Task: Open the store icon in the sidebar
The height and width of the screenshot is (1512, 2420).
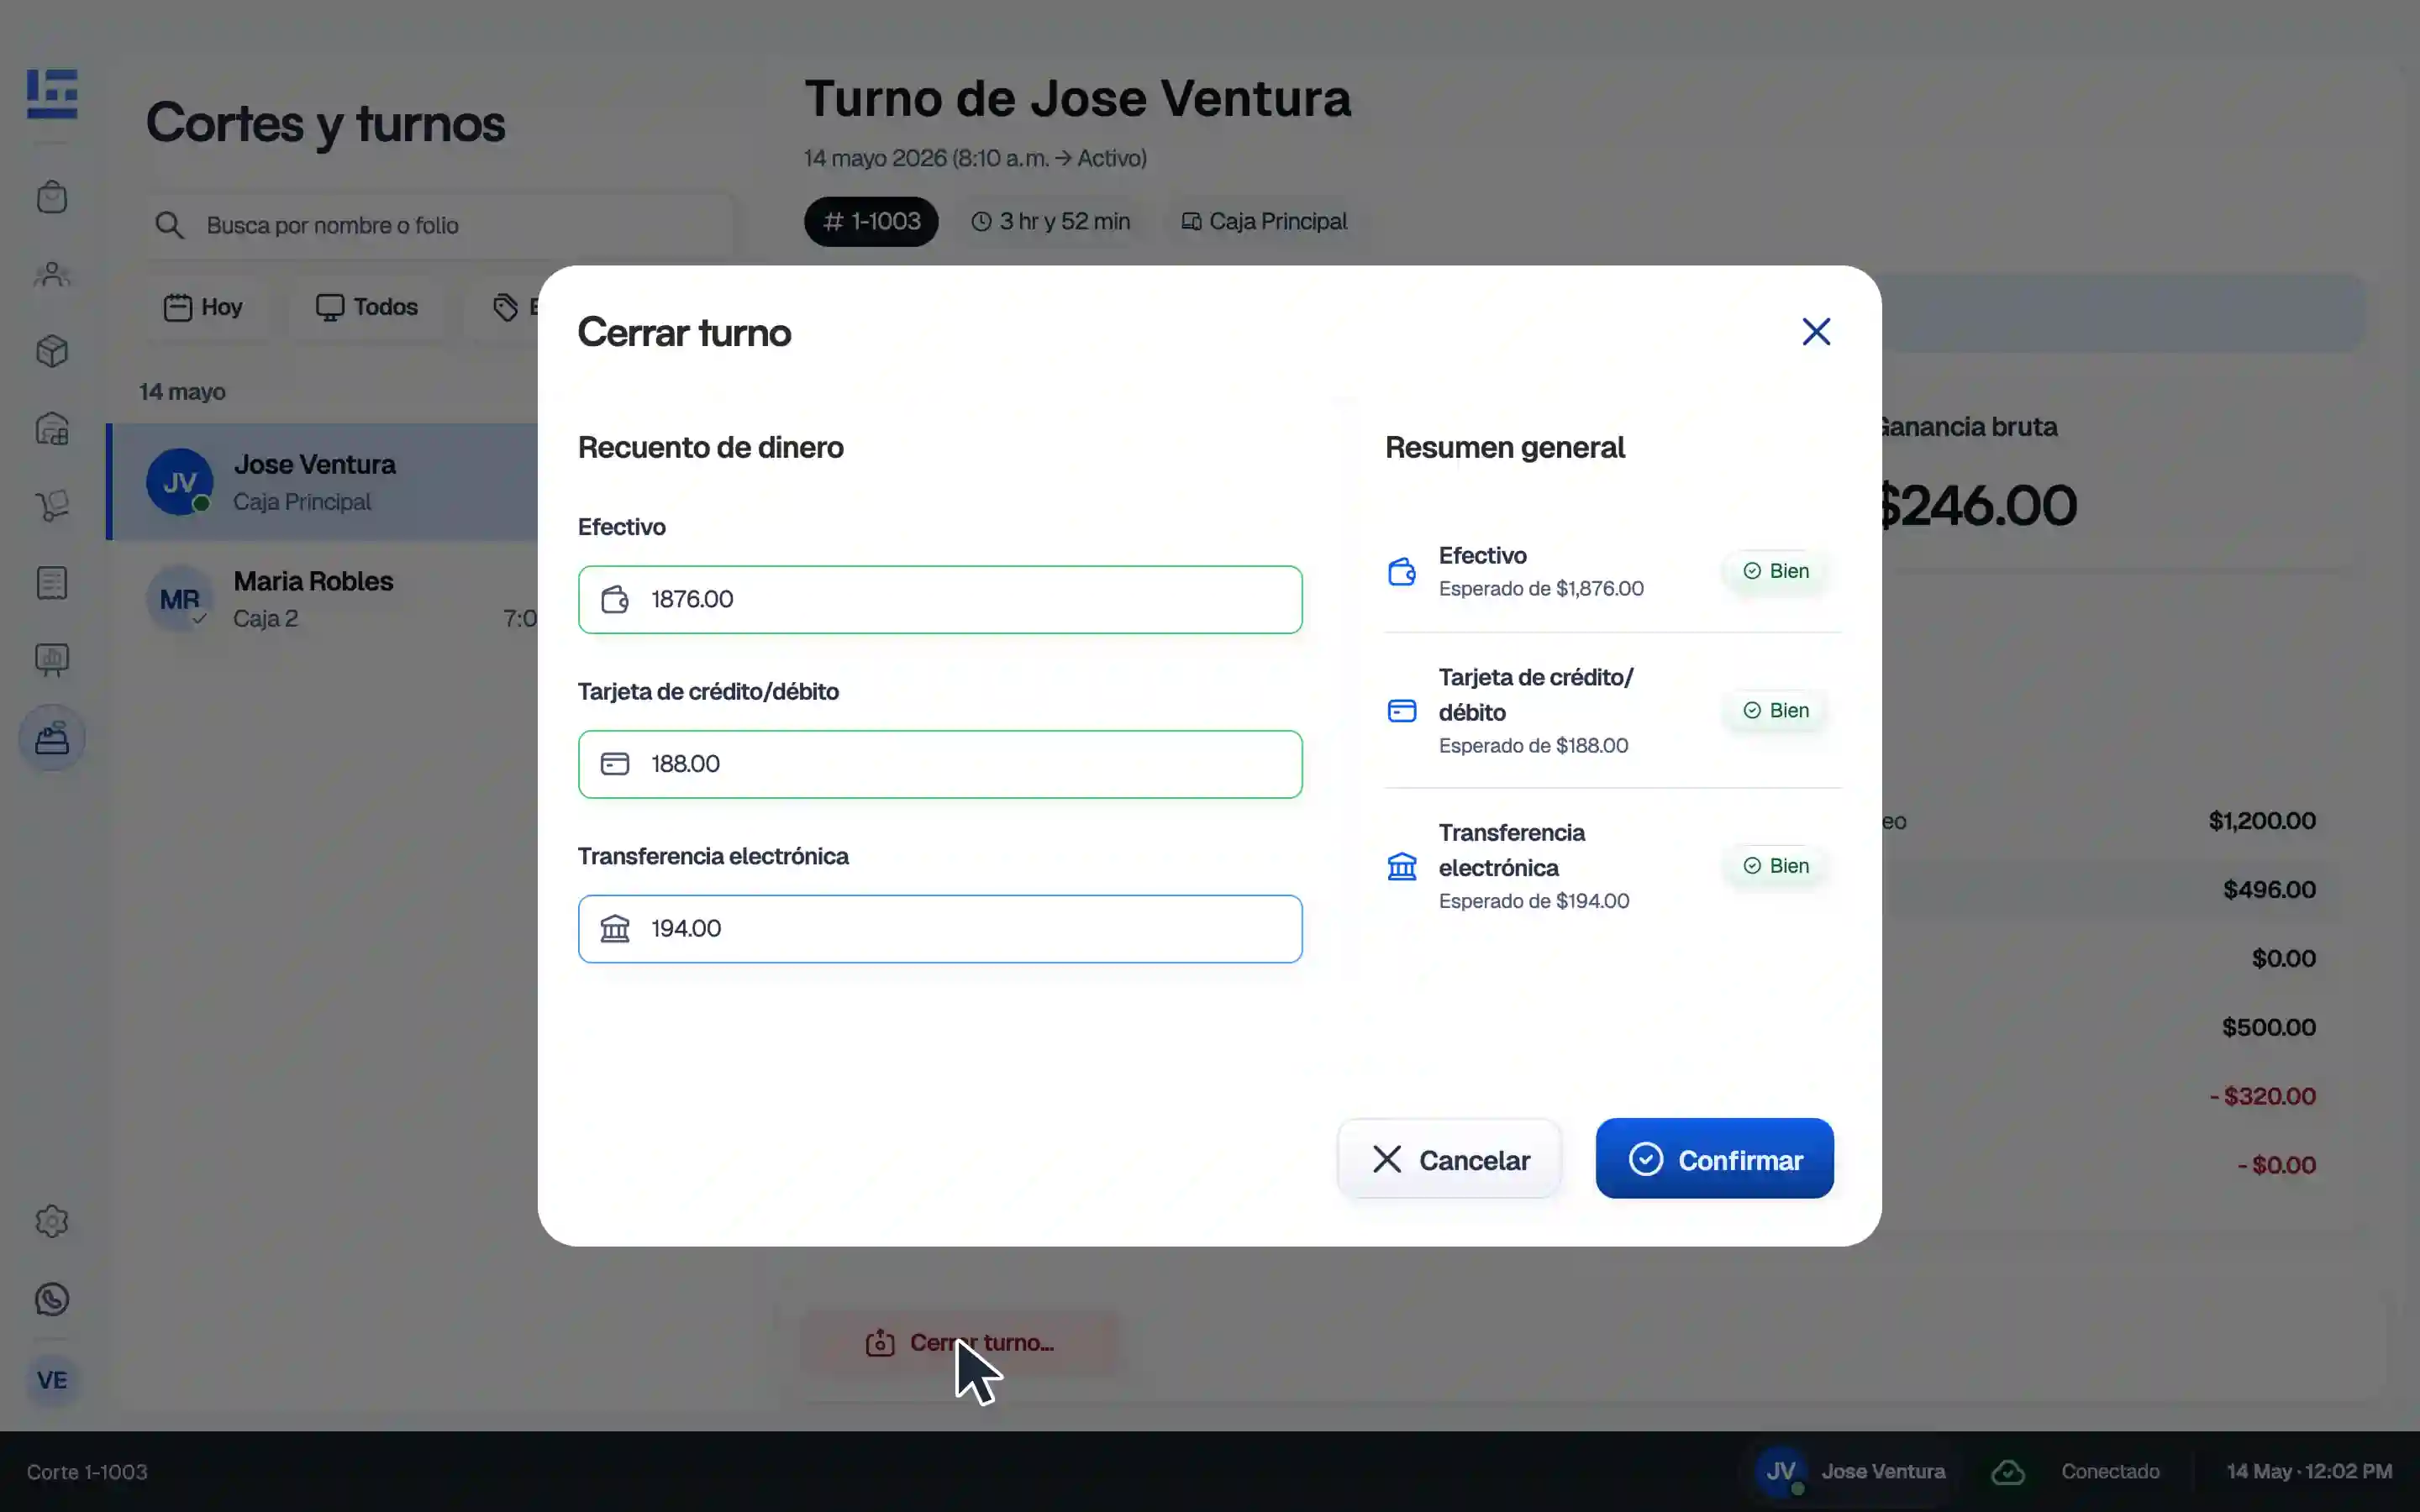Action: point(52,429)
